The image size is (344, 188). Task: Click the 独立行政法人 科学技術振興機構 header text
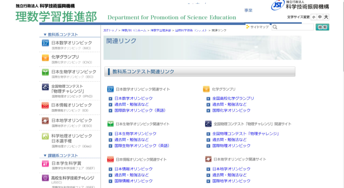point(45,6)
